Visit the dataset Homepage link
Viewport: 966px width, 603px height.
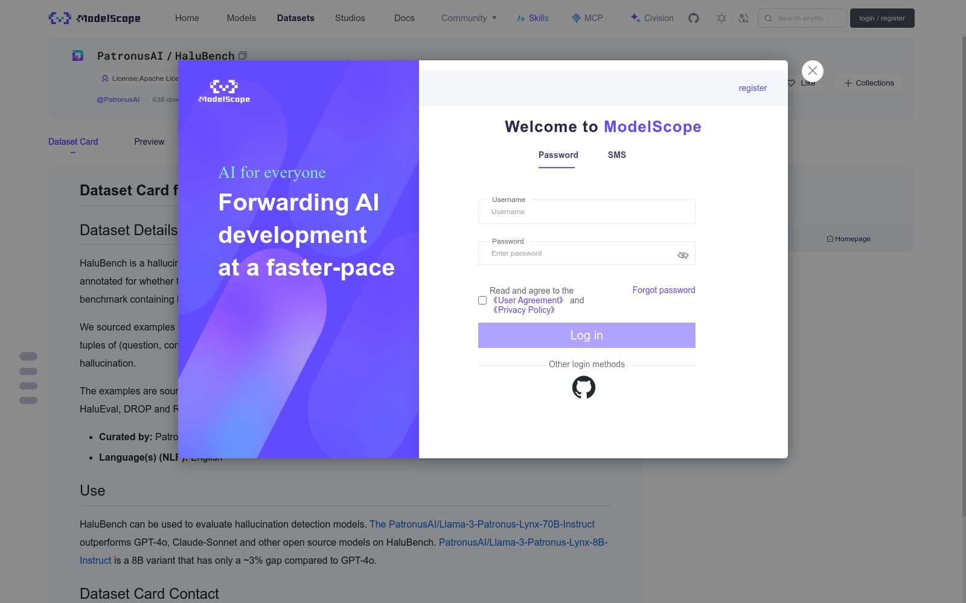tap(848, 239)
